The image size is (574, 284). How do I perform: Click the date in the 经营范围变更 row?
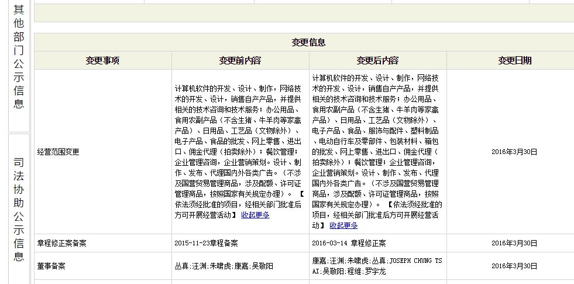[x=514, y=152]
